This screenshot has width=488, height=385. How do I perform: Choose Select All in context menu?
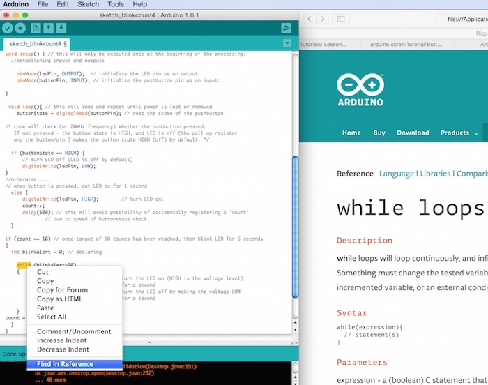click(x=75, y=317)
